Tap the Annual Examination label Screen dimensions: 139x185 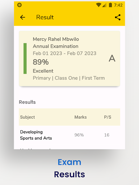pos(56,46)
